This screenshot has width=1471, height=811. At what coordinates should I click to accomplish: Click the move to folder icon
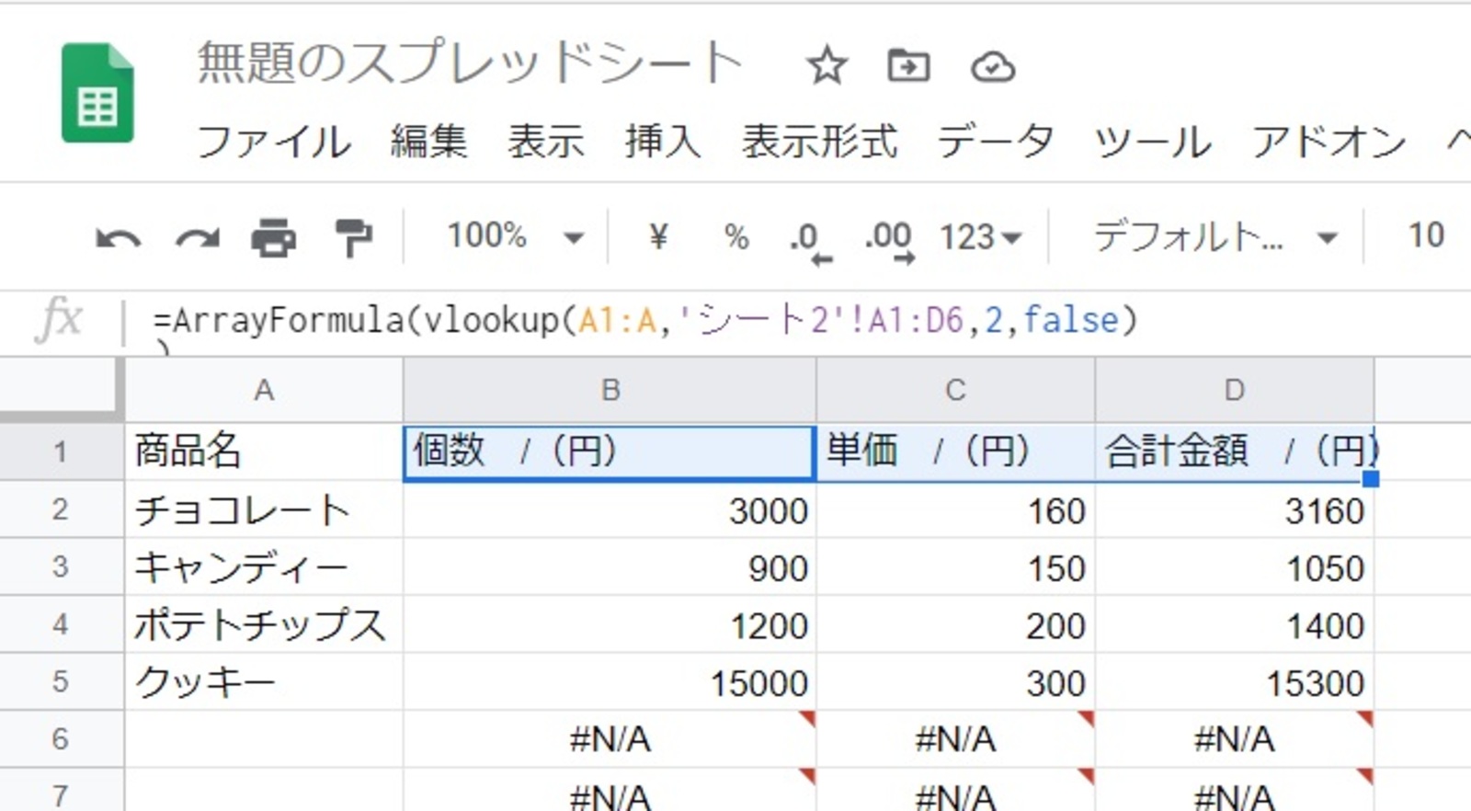pyautogui.click(x=908, y=66)
